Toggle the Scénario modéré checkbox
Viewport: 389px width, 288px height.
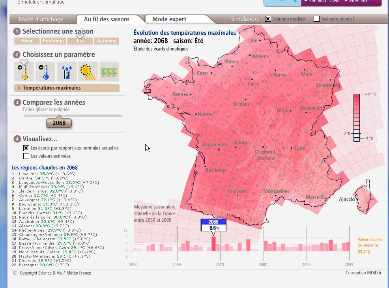tap(268, 19)
